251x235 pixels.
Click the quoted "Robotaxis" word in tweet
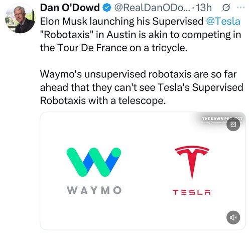tap(67, 35)
